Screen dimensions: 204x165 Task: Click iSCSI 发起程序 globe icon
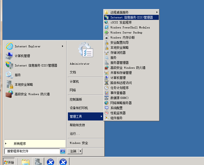tap(107, 22)
